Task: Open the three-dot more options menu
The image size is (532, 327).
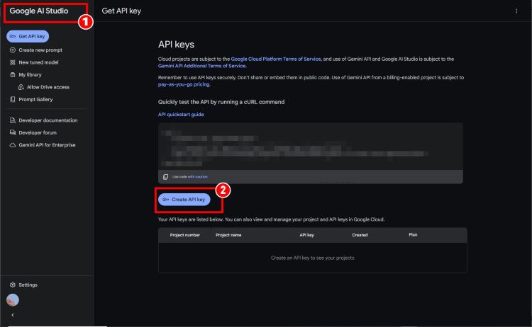Action: [516, 11]
